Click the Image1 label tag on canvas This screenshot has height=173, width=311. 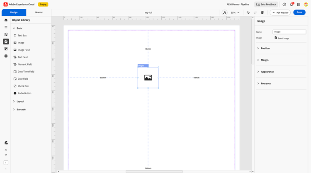[x=143, y=66]
